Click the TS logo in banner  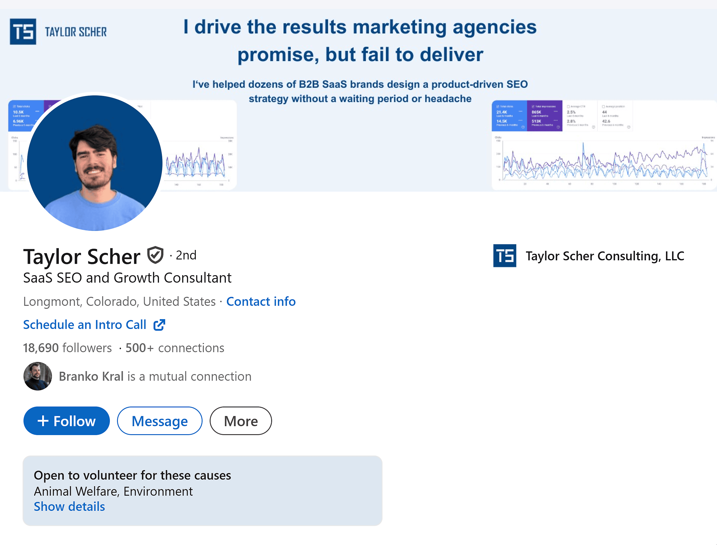pyautogui.click(x=23, y=32)
